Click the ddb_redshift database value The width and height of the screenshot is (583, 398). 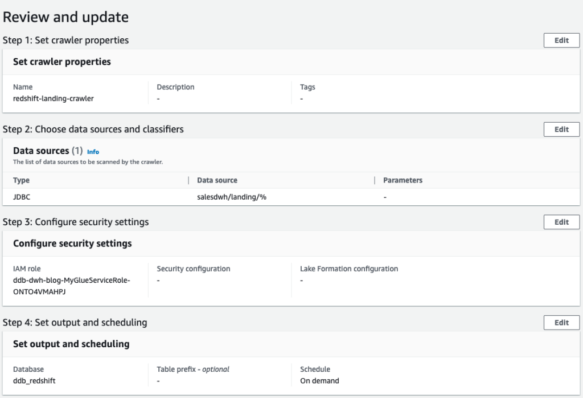coord(34,380)
